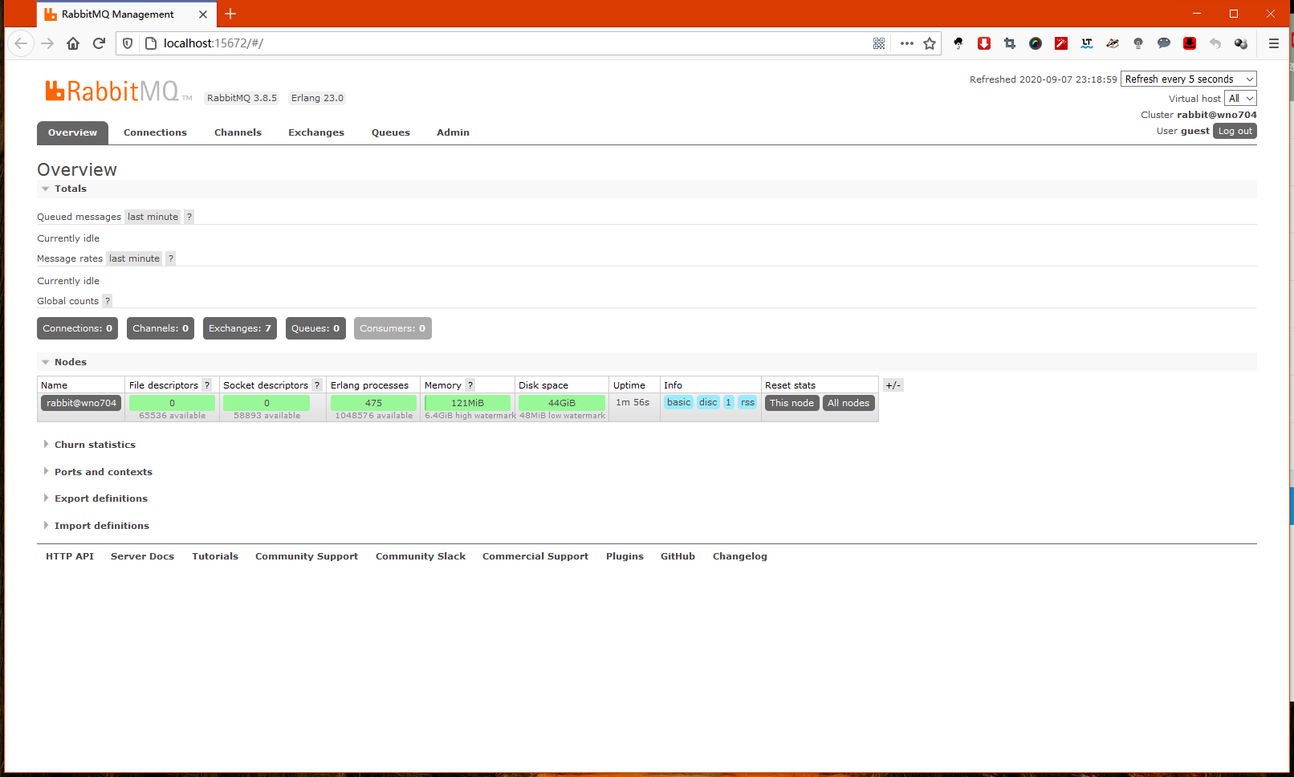This screenshot has width=1294, height=777.
Task: Open the rabbit@wno704 node link
Action: click(81, 403)
